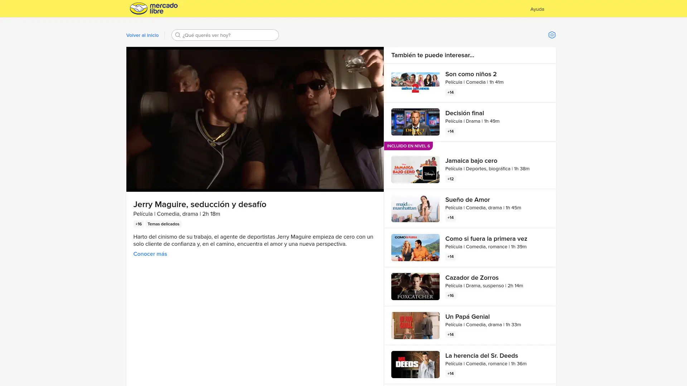The height and width of the screenshot is (386, 687).
Task: Click the Incluido en Nivel 6 badge
Action: point(408,146)
